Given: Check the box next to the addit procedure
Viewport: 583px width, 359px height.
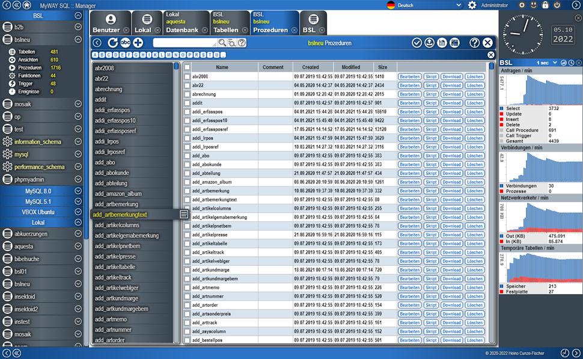Looking at the screenshot, I should [188, 103].
